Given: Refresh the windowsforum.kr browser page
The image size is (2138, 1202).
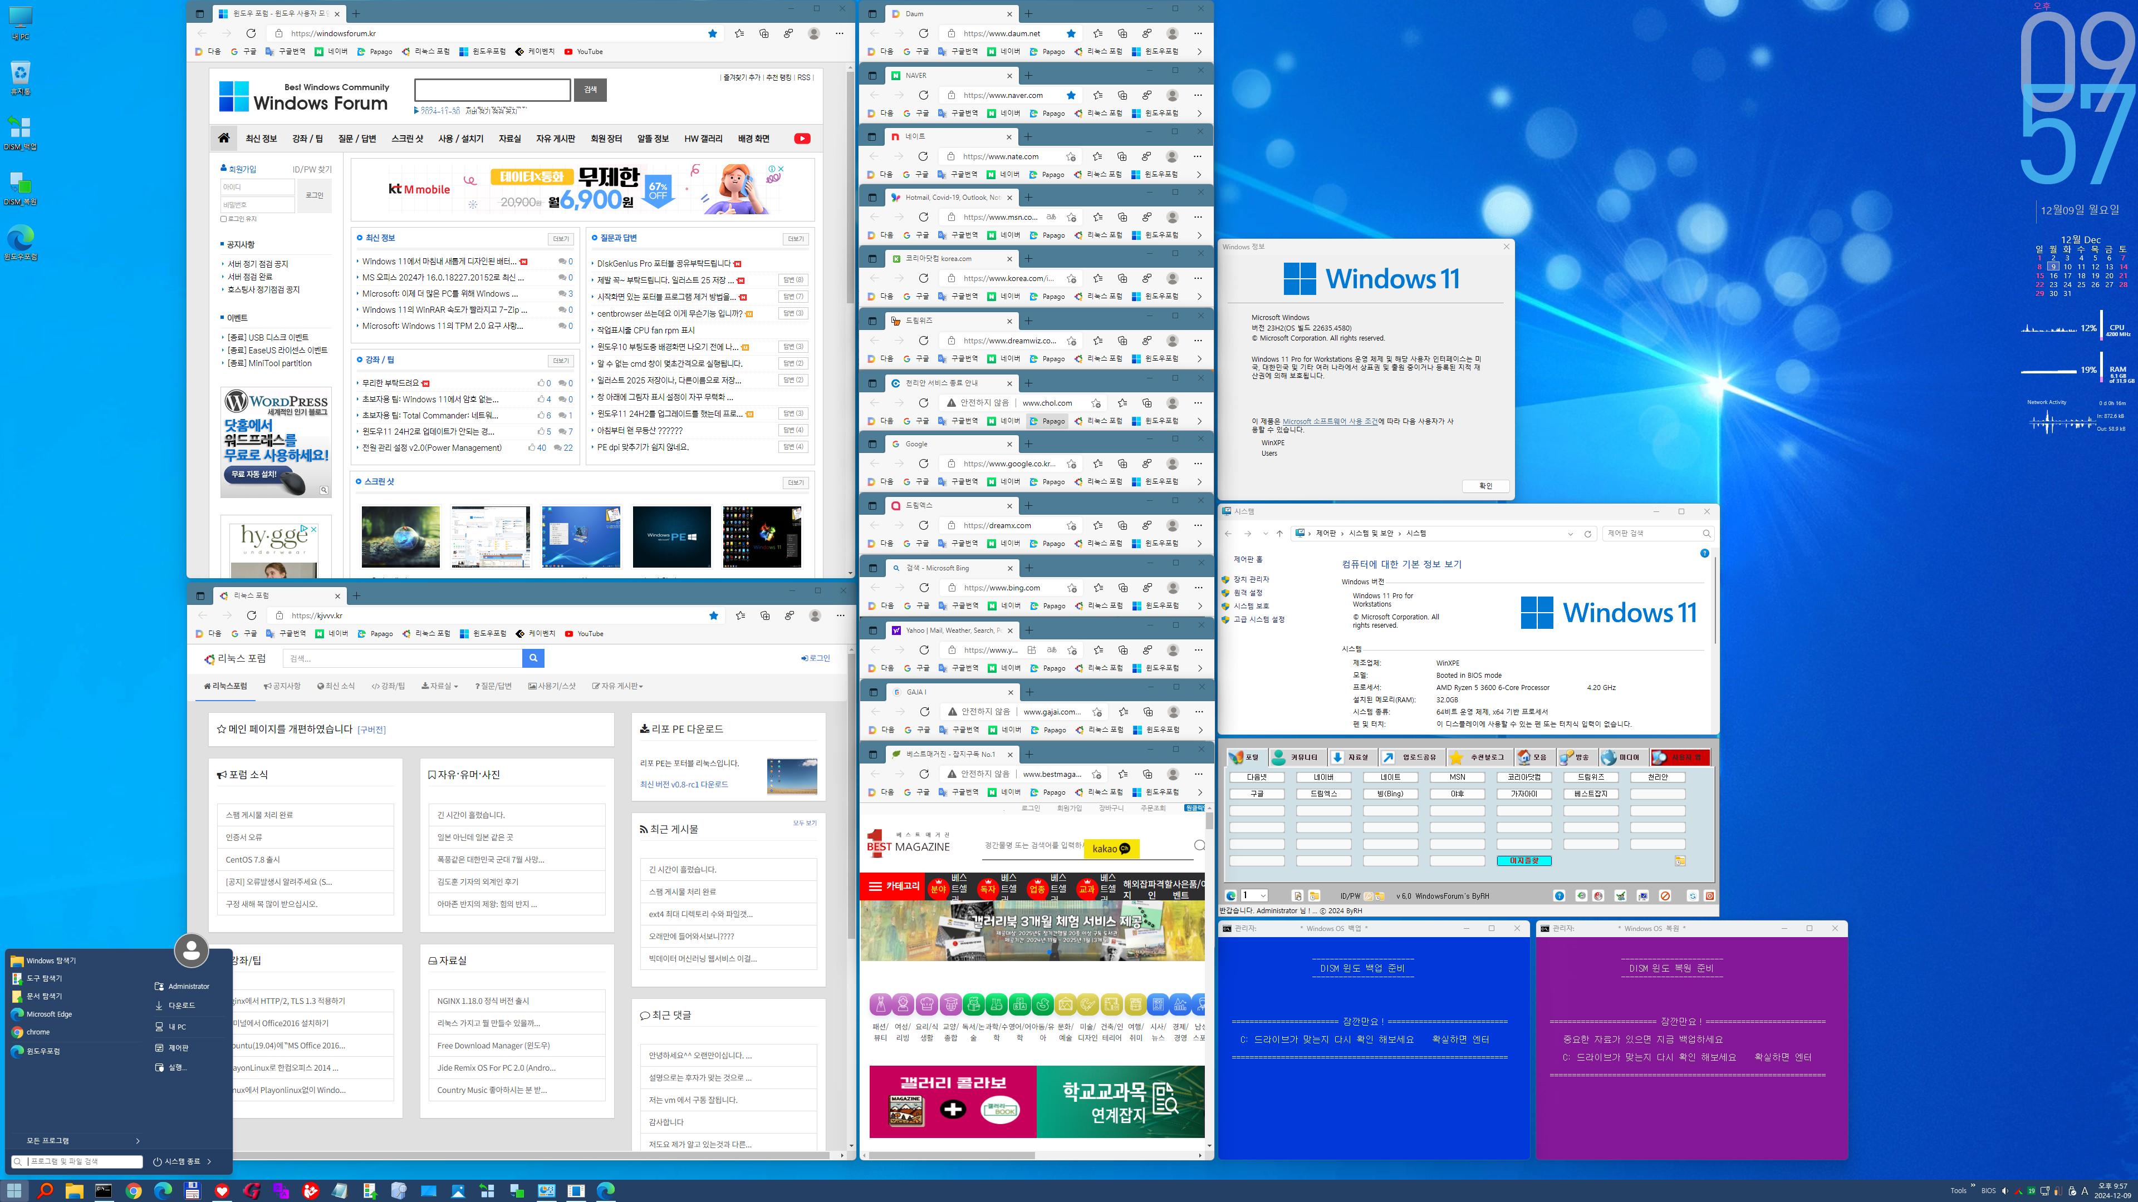Looking at the screenshot, I should click(251, 33).
